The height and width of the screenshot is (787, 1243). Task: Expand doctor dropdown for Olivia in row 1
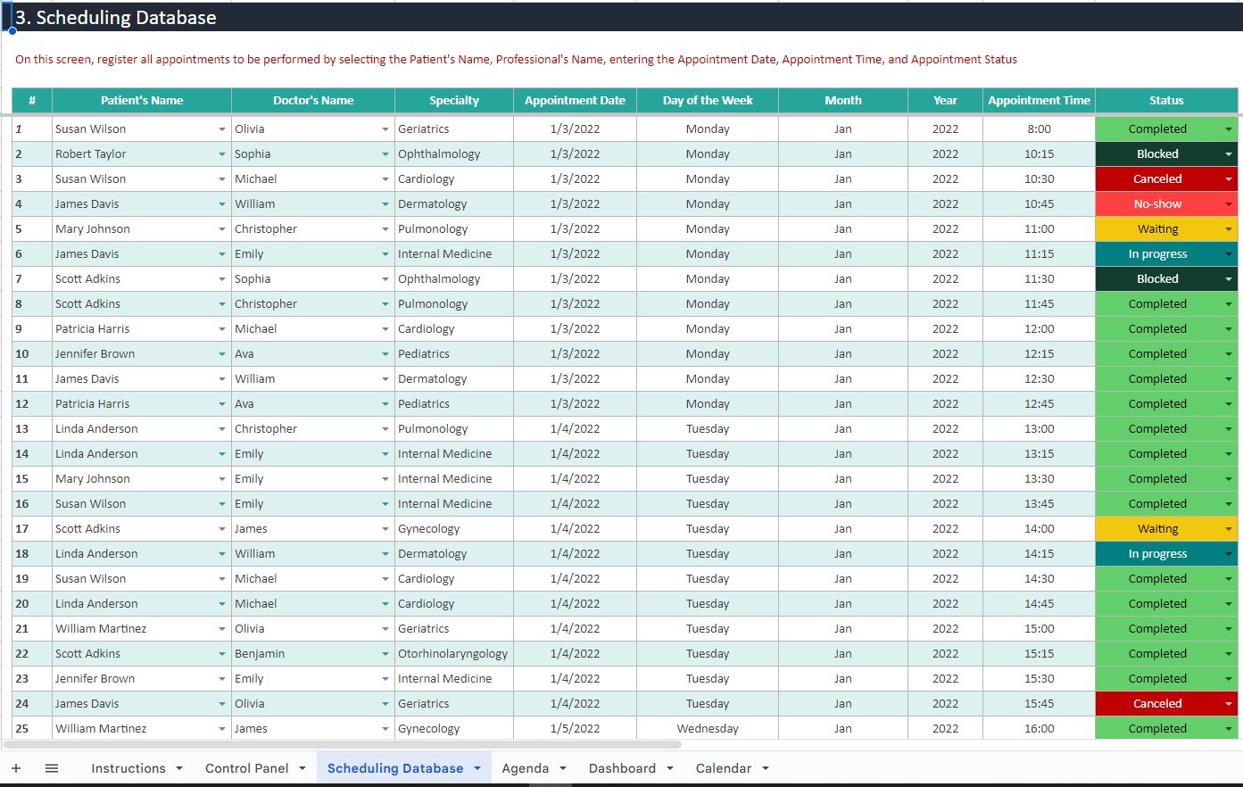click(x=385, y=129)
